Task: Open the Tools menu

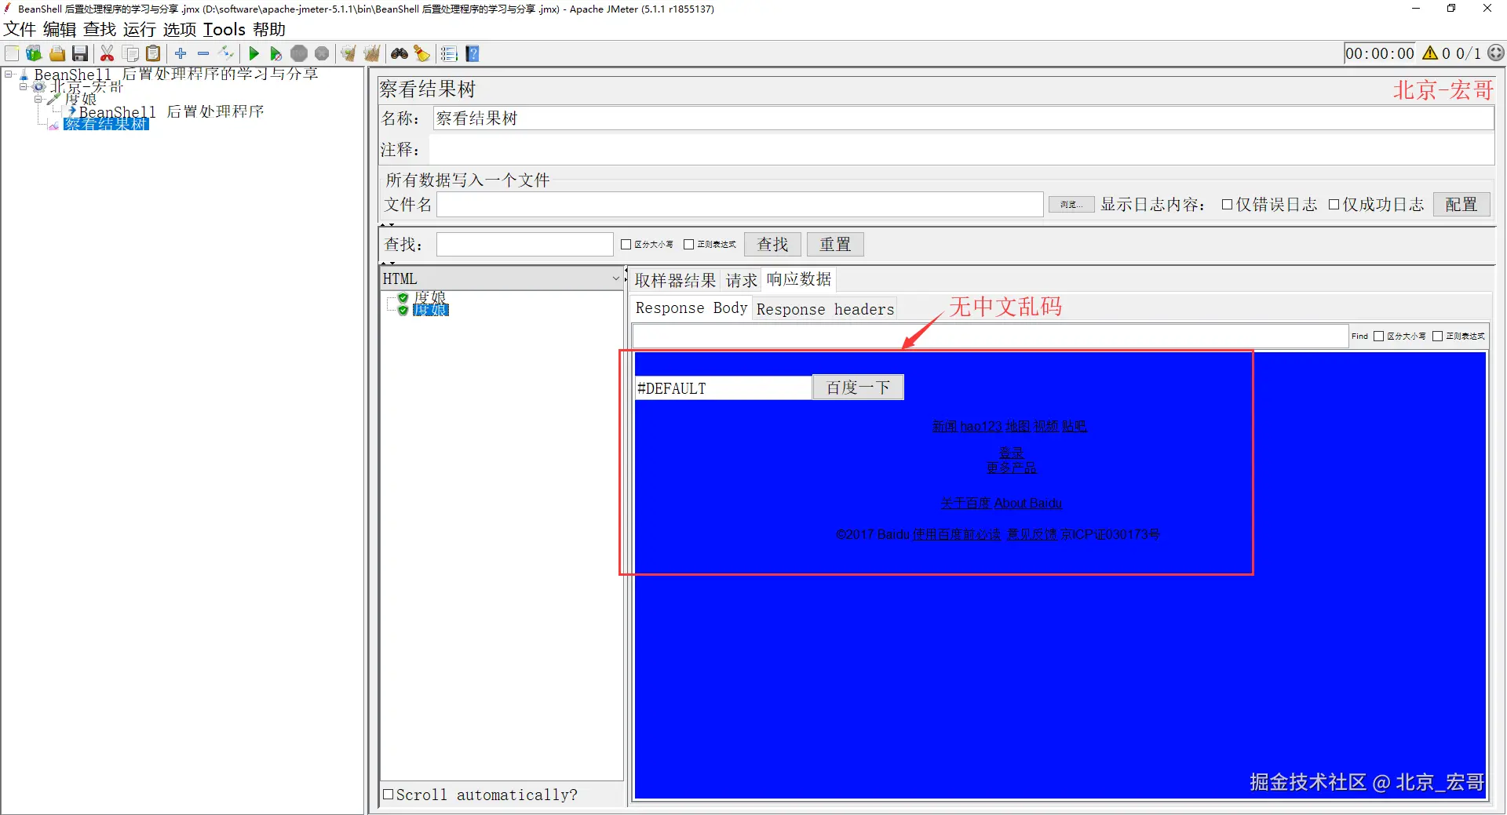Action: click(224, 30)
